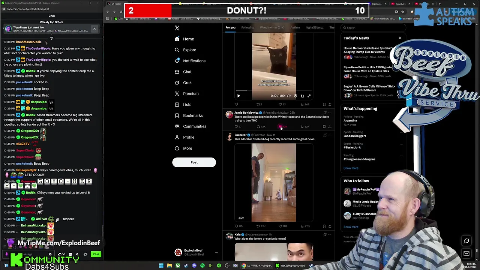Screen dimensions: 480x270
Task: Enter fullscreen on the cat video
Action: [309, 96]
